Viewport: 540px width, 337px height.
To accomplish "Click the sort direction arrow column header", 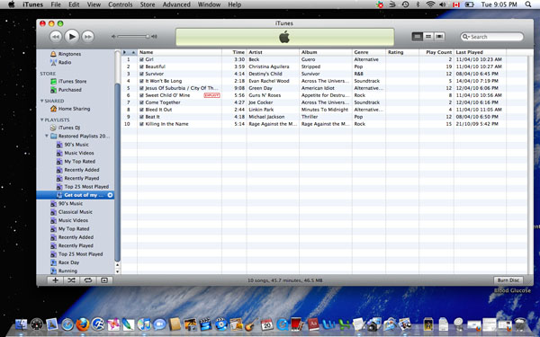I will click(x=133, y=52).
